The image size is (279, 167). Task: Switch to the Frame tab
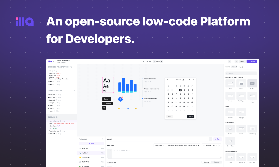coord(228,67)
